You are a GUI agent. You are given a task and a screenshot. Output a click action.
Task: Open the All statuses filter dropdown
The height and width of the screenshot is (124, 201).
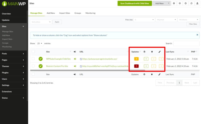[x=188, y=20]
